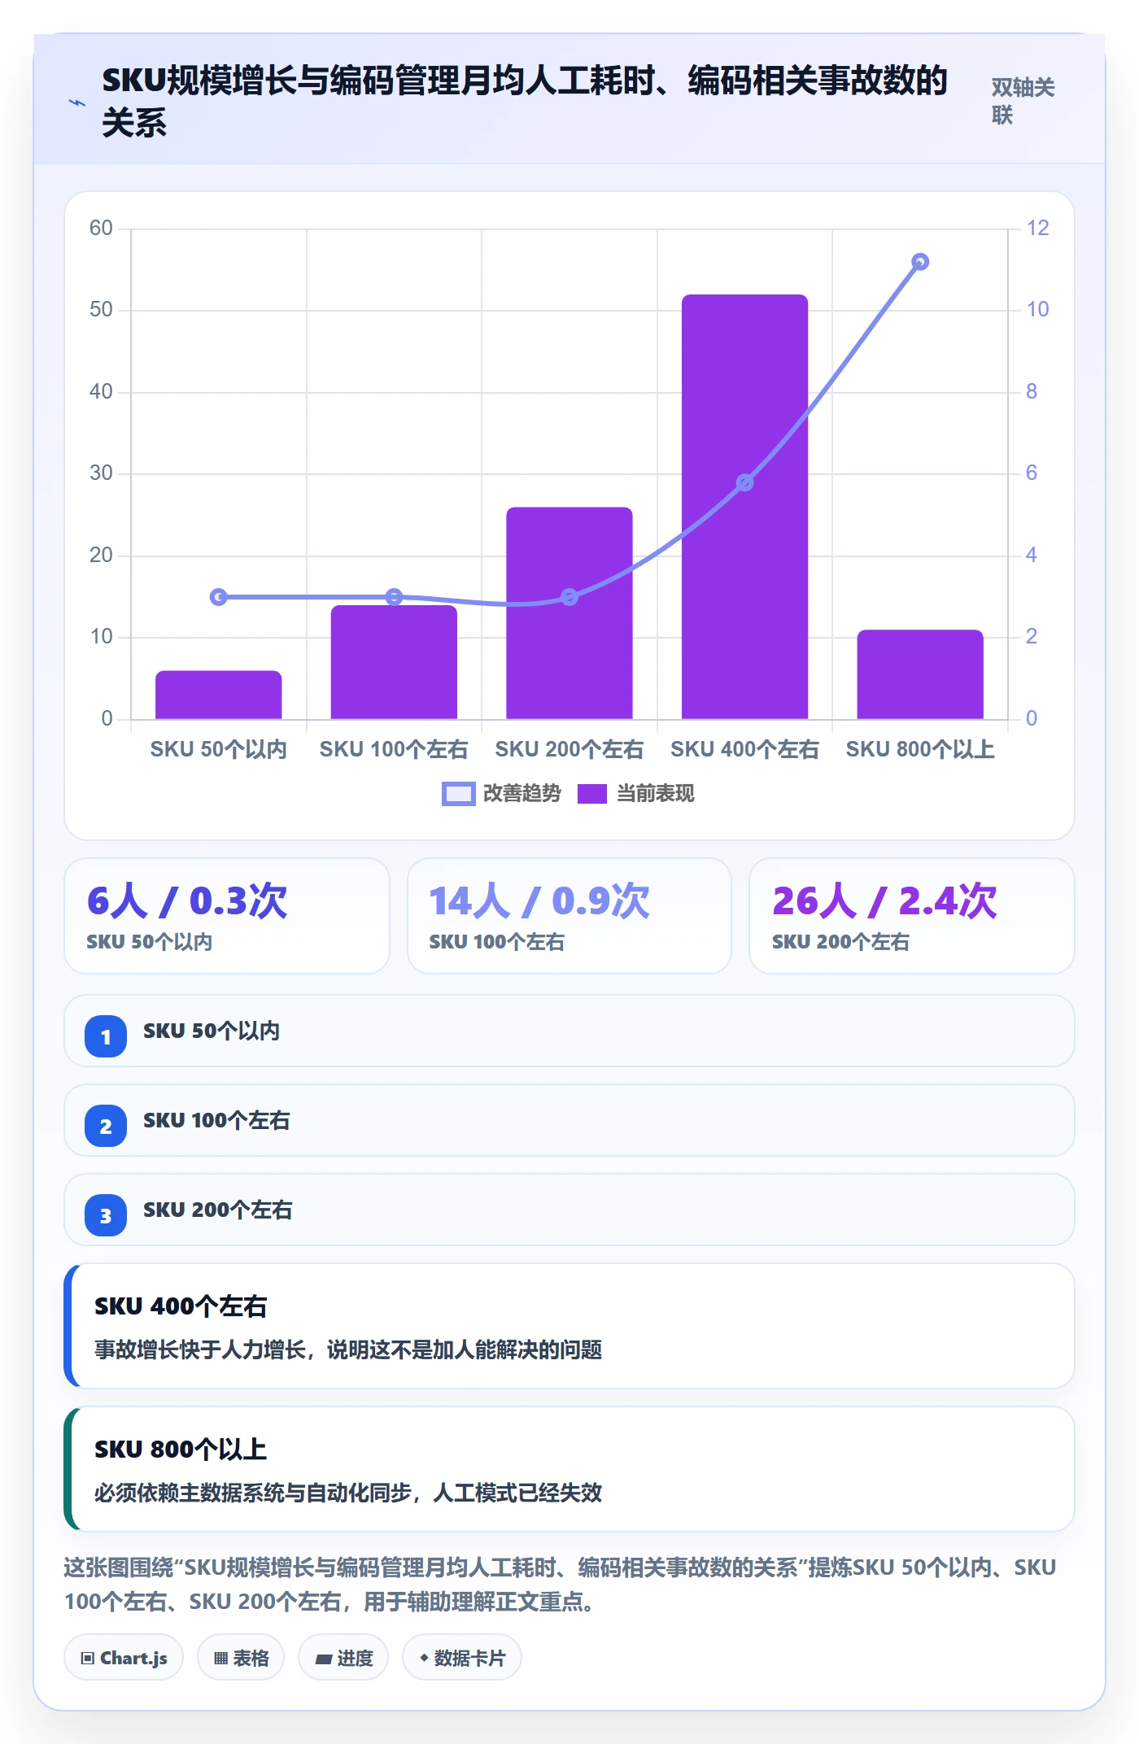Viewport: 1139px width, 1744px height.
Task: Click the SKU 400个左右 purple bar
Action: coord(744,507)
